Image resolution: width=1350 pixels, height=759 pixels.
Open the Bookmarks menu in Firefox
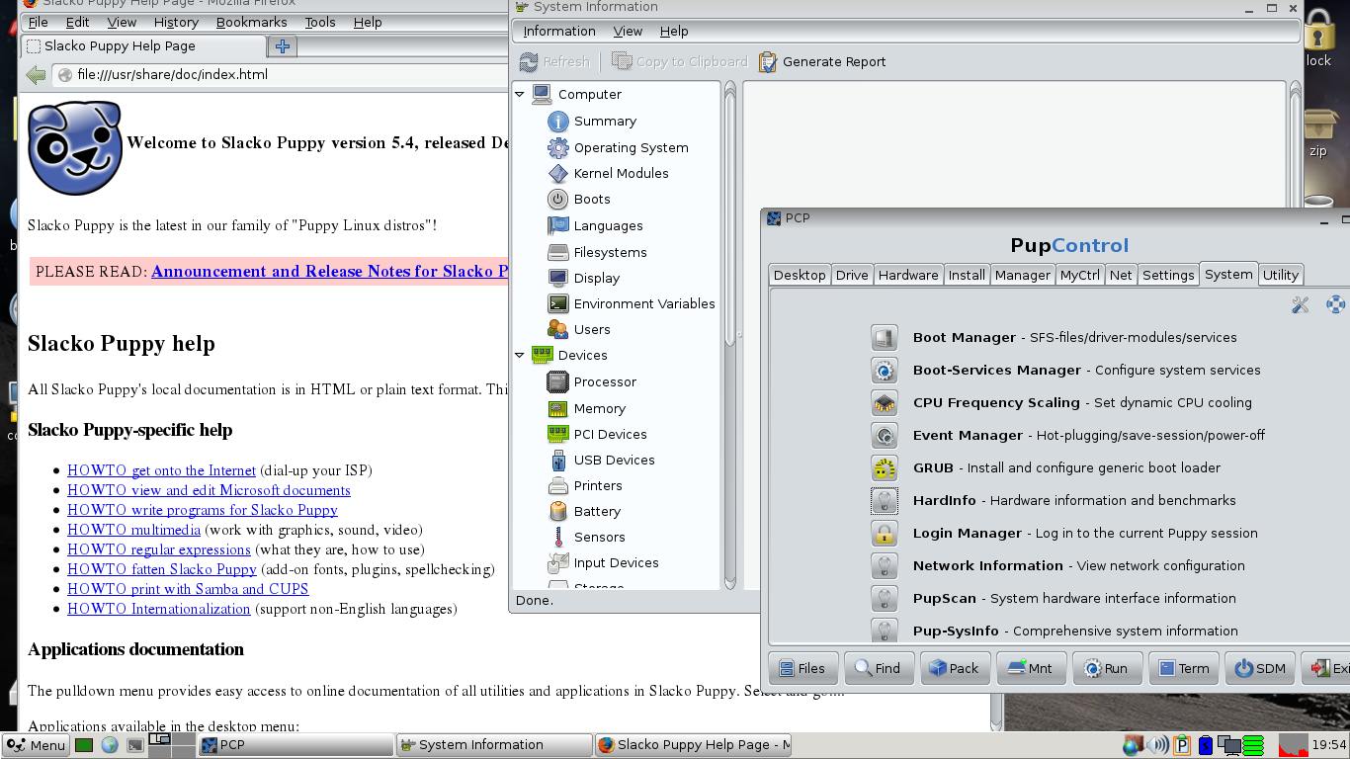(x=251, y=22)
